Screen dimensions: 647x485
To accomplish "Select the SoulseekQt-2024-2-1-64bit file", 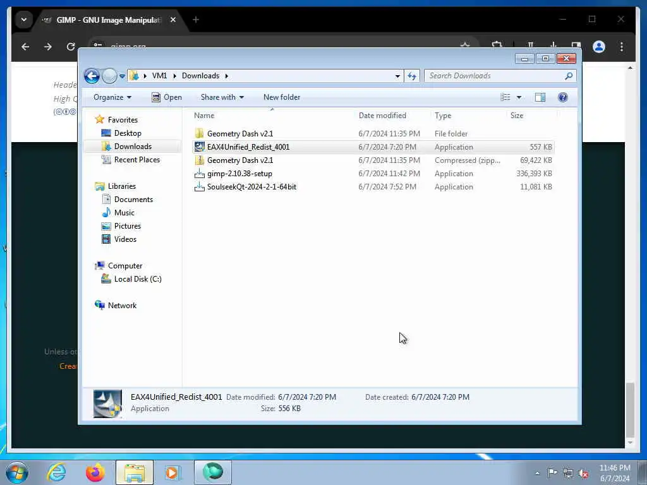I will click(x=251, y=187).
